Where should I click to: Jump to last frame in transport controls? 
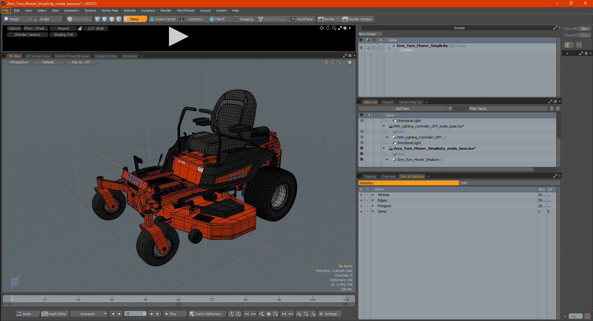(158, 314)
